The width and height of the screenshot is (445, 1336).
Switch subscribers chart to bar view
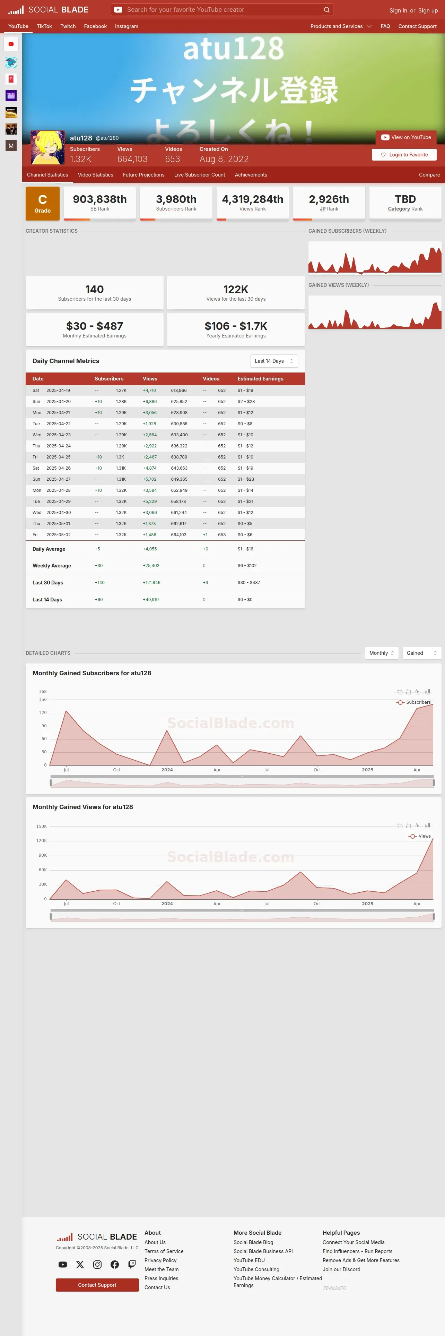click(x=427, y=691)
